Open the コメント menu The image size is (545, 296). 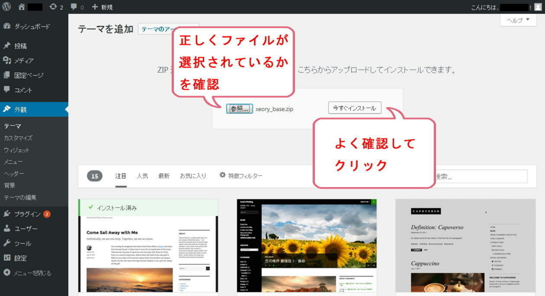34,90
